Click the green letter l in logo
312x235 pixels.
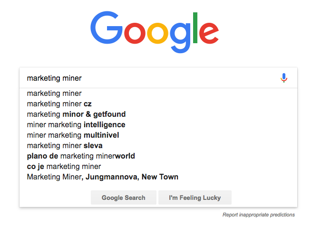(x=195, y=28)
